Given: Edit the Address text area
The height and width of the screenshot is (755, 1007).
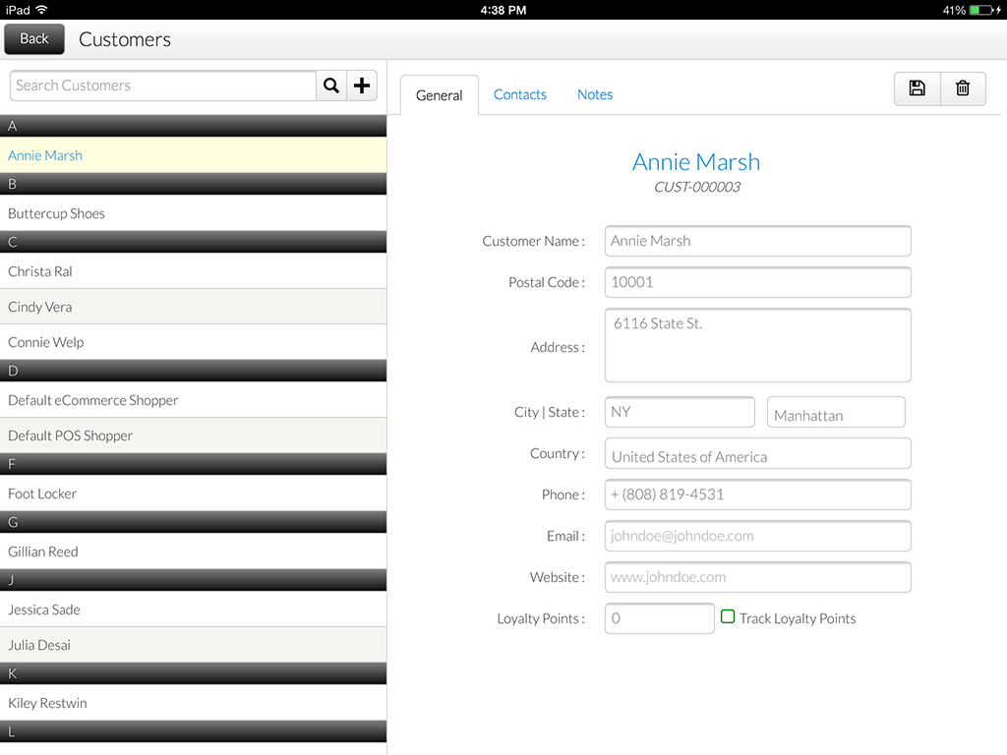Looking at the screenshot, I should coord(757,345).
